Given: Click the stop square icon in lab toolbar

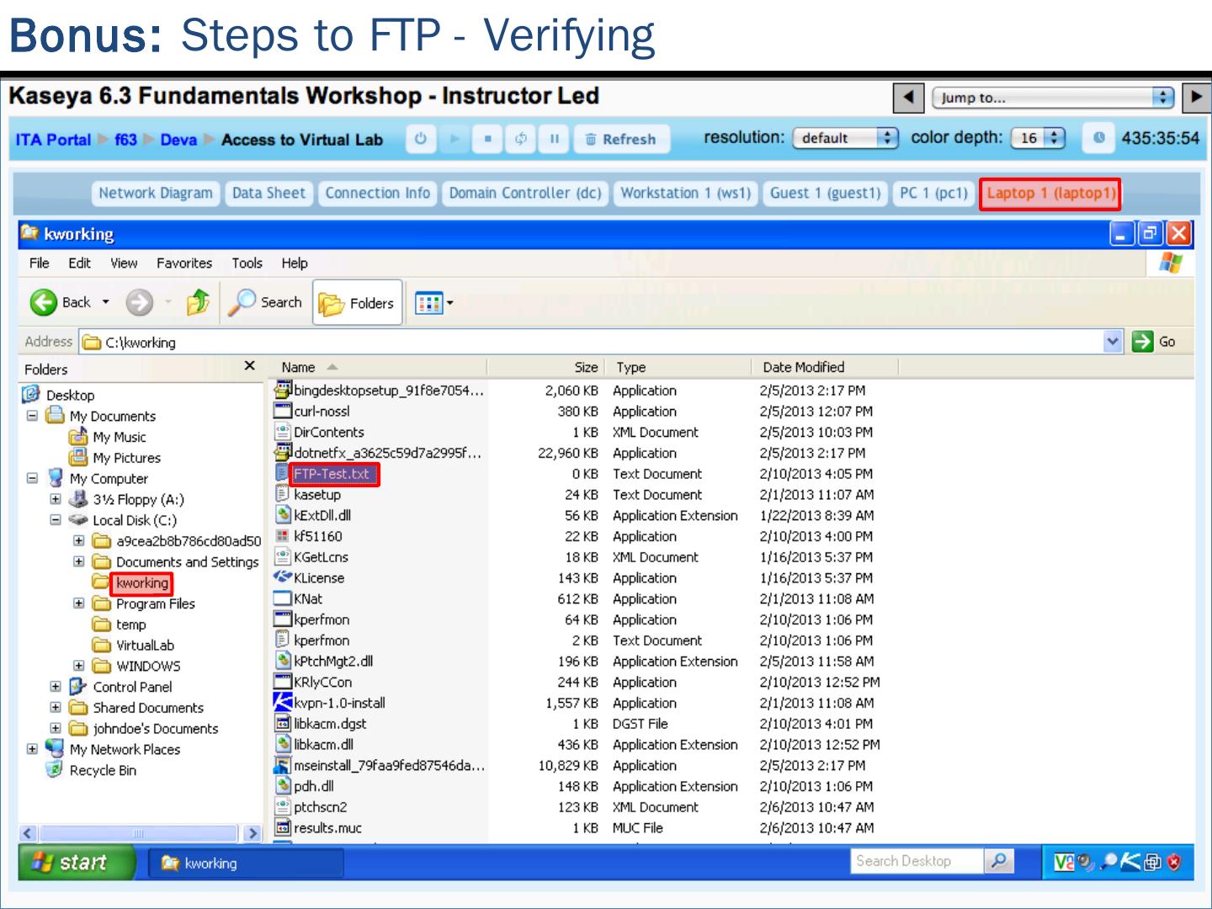Looking at the screenshot, I should [x=487, y=139].
